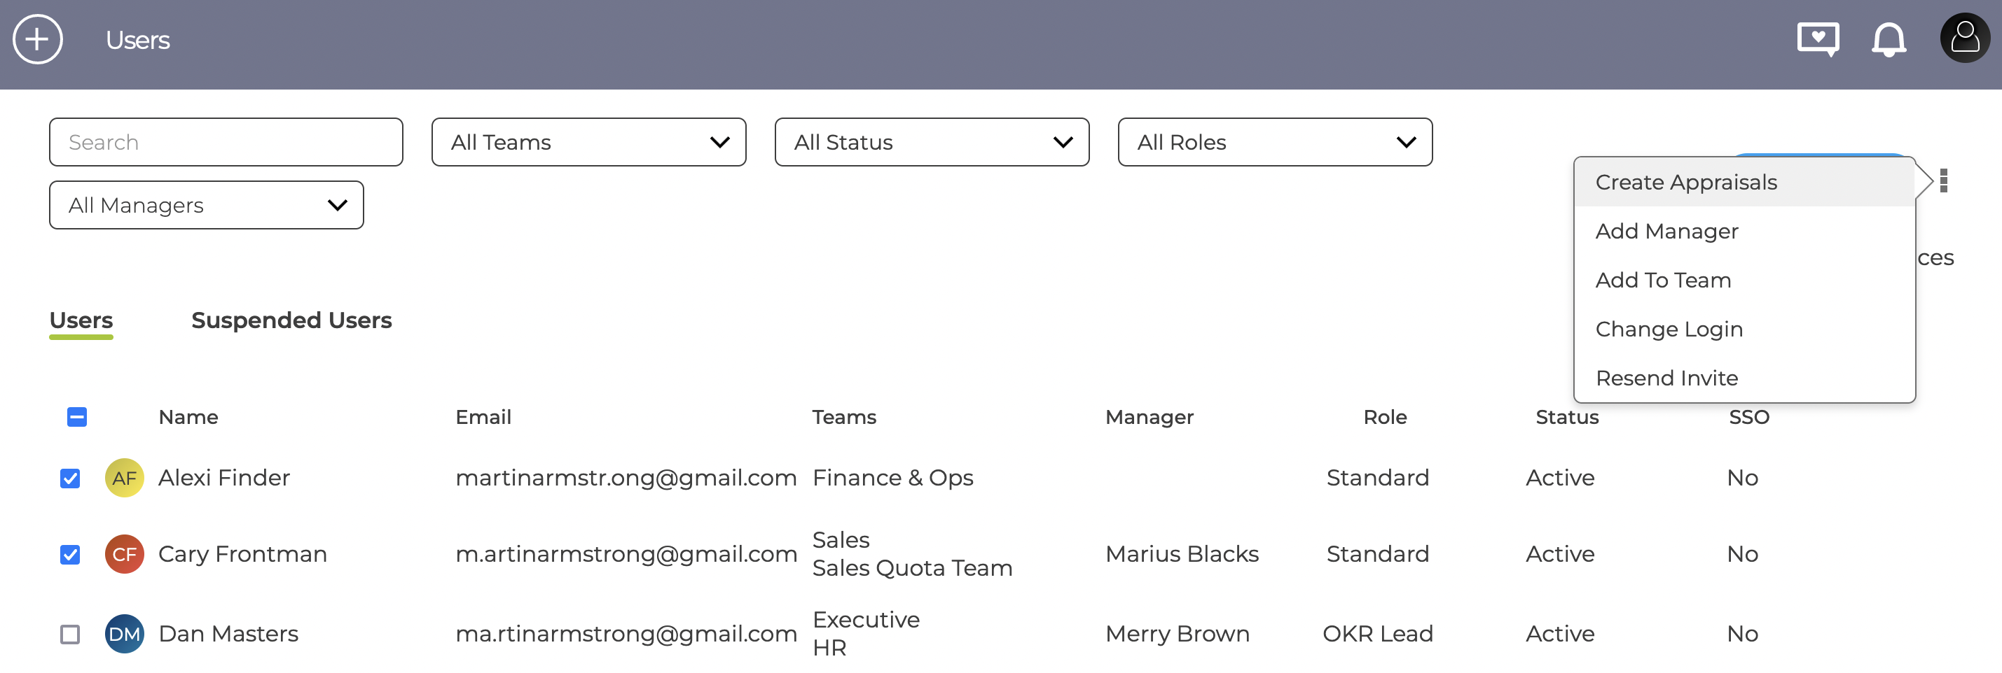
Task: Open the feedback heart message icon
Action: tap(1818, 40)
